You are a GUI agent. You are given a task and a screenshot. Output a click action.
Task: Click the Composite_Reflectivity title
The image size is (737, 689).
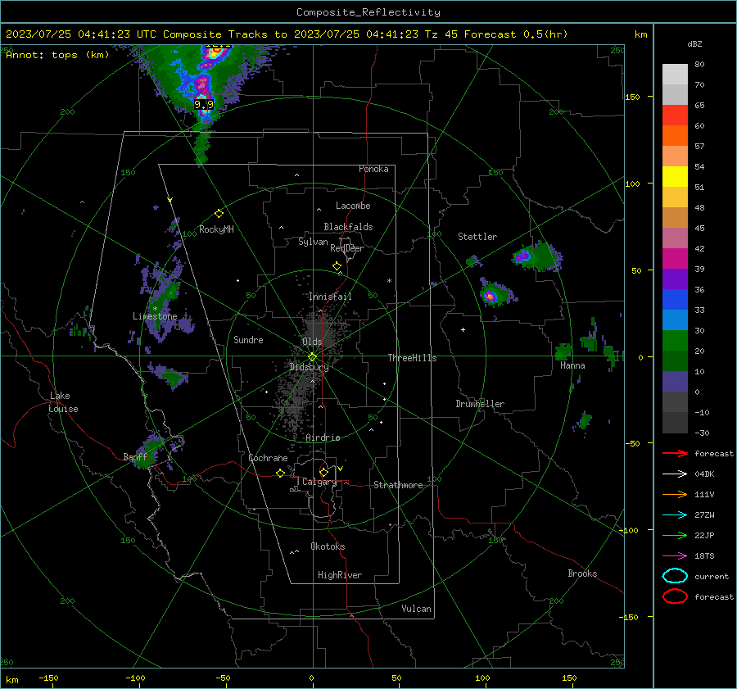tap(368, 12)
